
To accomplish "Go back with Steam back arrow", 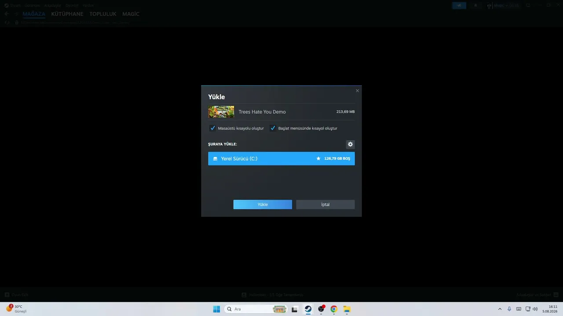I will coord(7,14).
